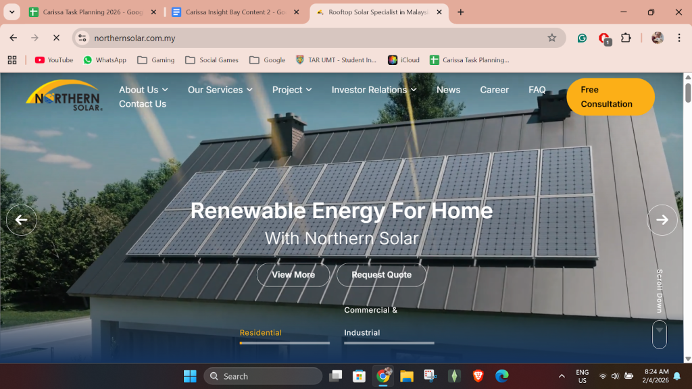This screenshot has height=389, width=692.
Task: Click the Free Consultation button
Action: point(610,97)
